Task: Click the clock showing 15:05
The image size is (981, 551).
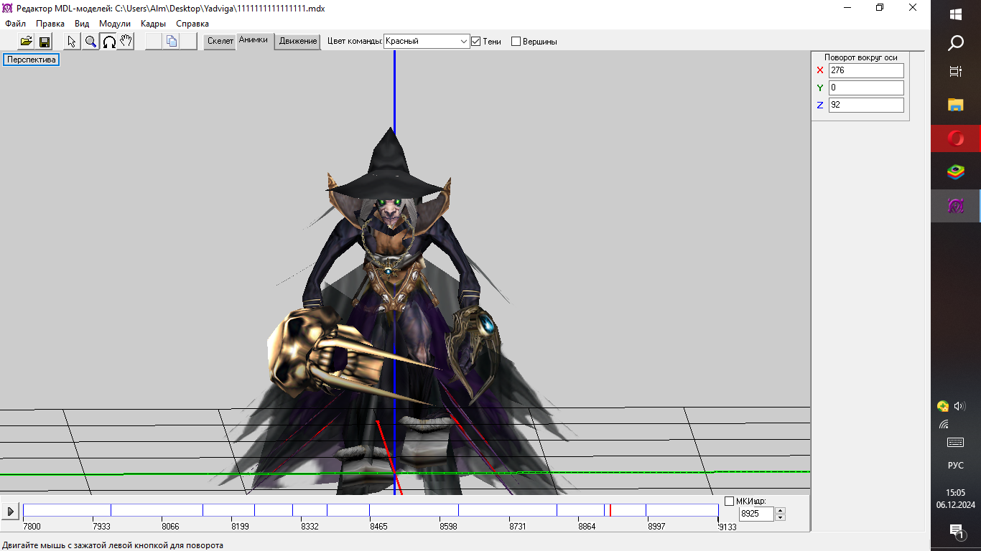Action: 956,493
